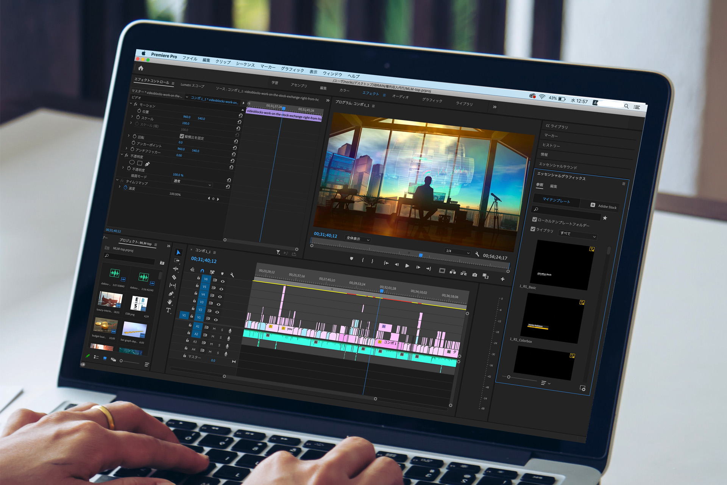Toggle timeline snap magnet icon
The width and height of the screenshot is (727, 485).
click(x=202, y=271)
